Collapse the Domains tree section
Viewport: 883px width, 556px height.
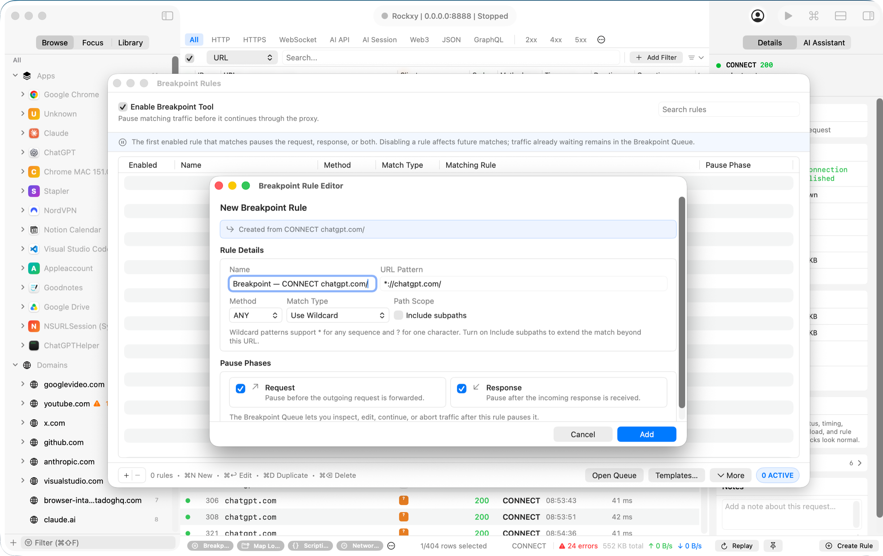coord(15,365)
